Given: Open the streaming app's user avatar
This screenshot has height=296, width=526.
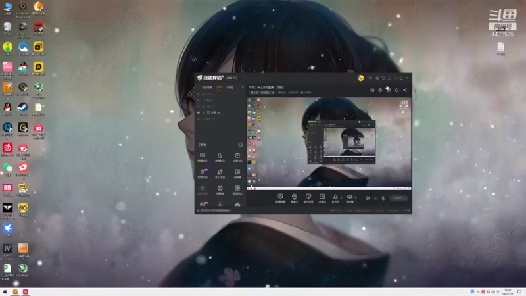Looking at the screenshot, I should [360, 78].
